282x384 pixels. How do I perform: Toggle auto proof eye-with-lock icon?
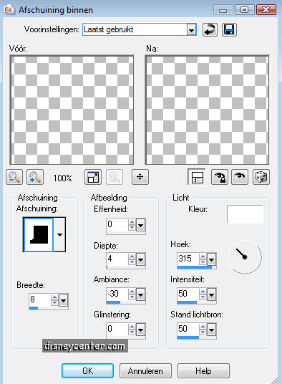click(x=220, y=177)
